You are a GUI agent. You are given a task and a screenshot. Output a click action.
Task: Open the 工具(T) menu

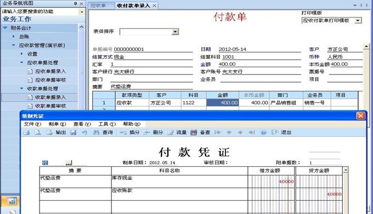click(x=107, y=124)
